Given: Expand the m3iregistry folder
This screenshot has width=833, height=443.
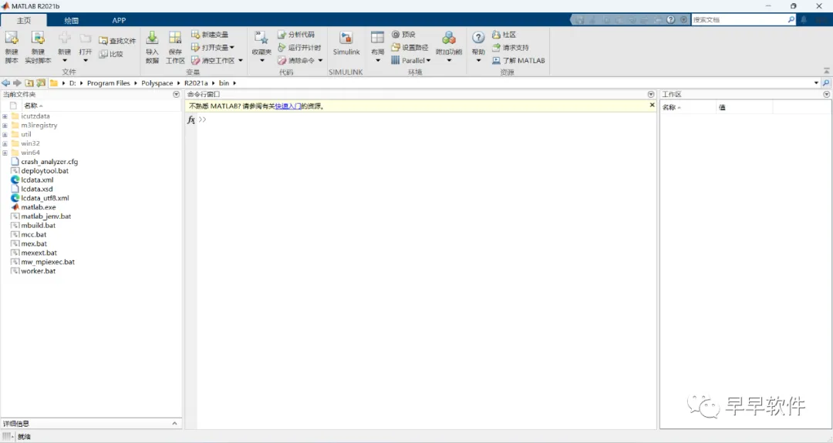Looking at the screenshot, I should 5,126.
